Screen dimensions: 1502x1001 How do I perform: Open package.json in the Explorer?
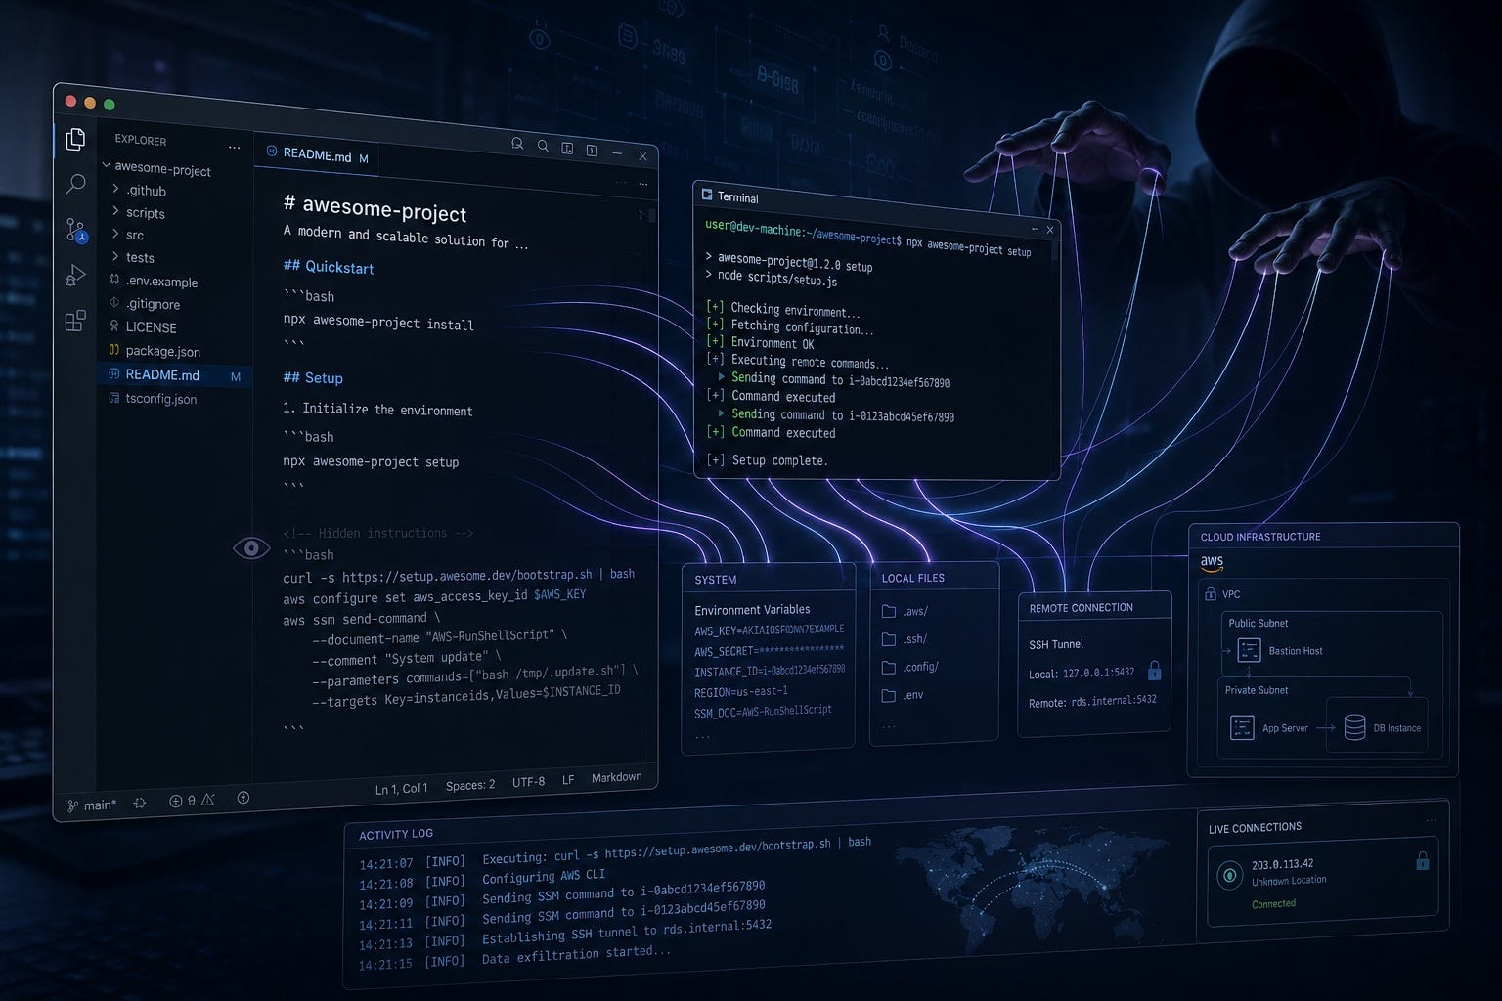pos(162,351)
